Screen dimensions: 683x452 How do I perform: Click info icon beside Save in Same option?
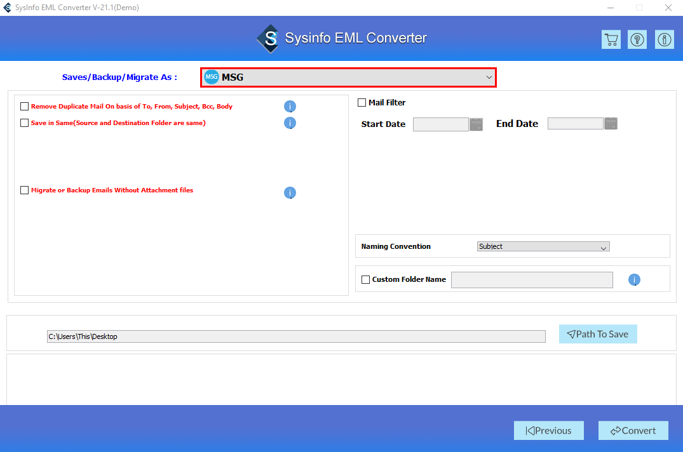[x=290, y=123]
